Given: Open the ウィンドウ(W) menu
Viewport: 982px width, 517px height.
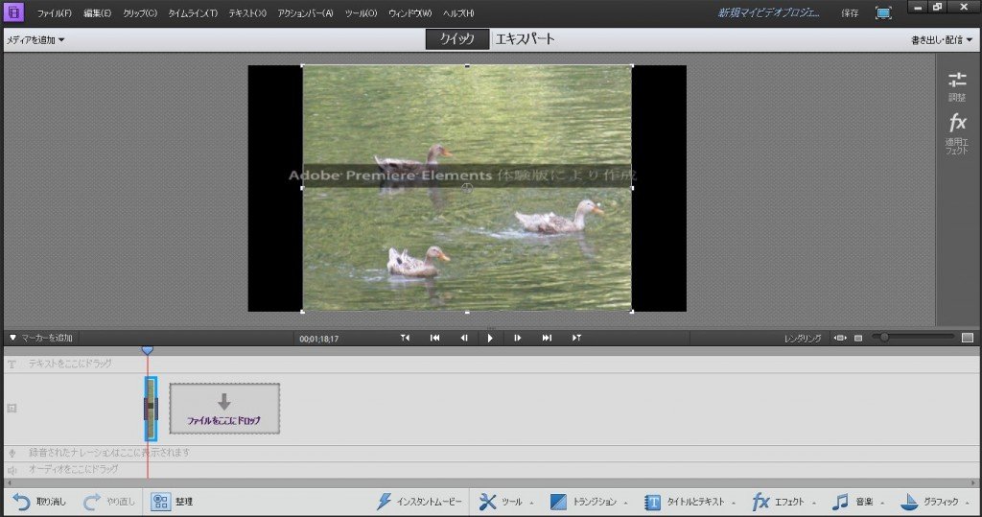Looking at the screenshot, I should click(410, 13).
